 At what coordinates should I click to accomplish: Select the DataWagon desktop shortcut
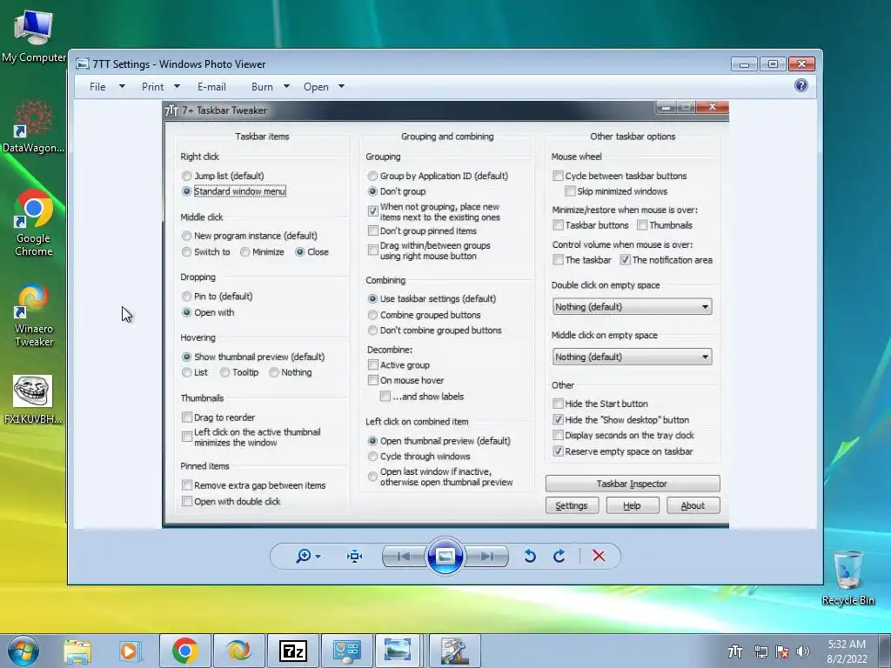point(34,126)
